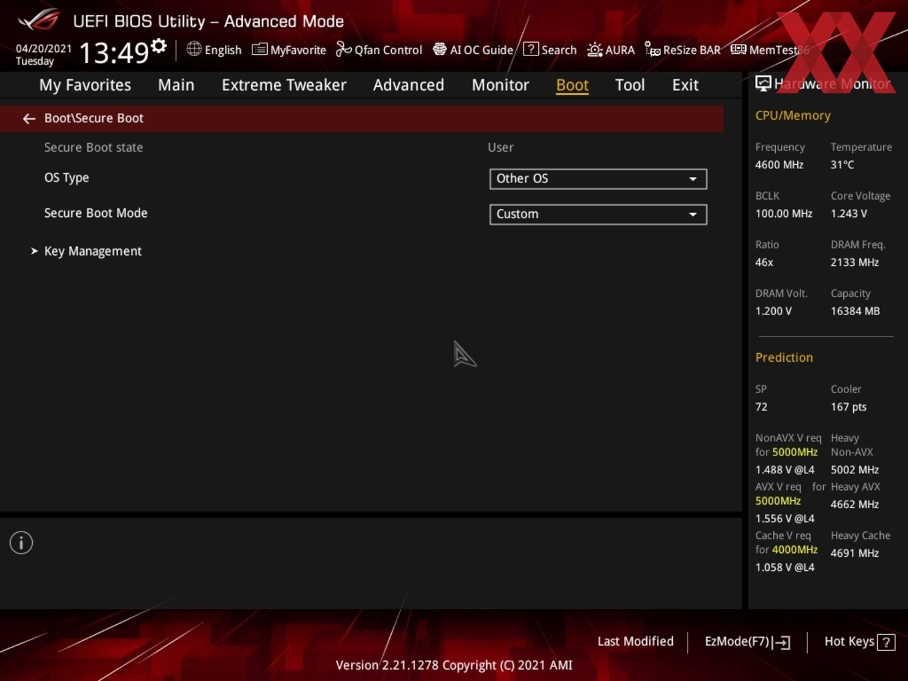This screenshot has width=908, height=681.
Task: Toggle ReSize BAR icon
Action: pos(652,49)
